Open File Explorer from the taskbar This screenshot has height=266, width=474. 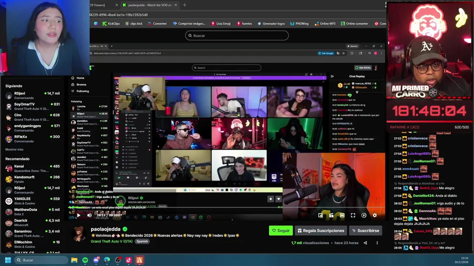[74, 260]
